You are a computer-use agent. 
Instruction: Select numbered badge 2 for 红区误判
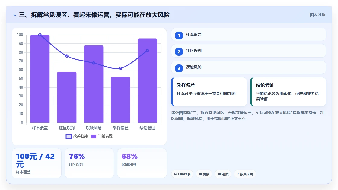pyautogui.click(x=179, y=52)
